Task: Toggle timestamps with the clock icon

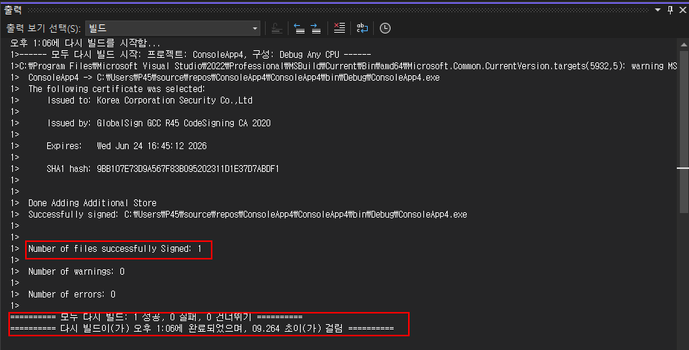Action: (385, 28)
